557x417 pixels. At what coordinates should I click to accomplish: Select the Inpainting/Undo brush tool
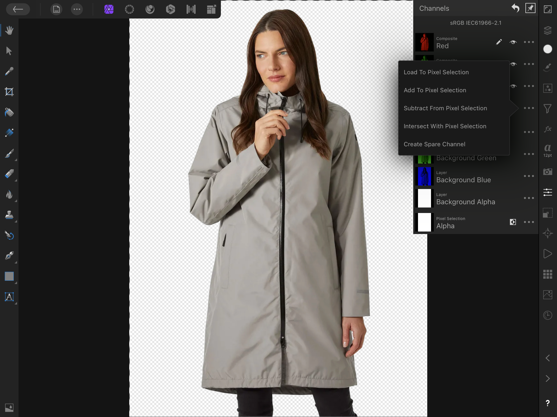[x=9, y=235]
